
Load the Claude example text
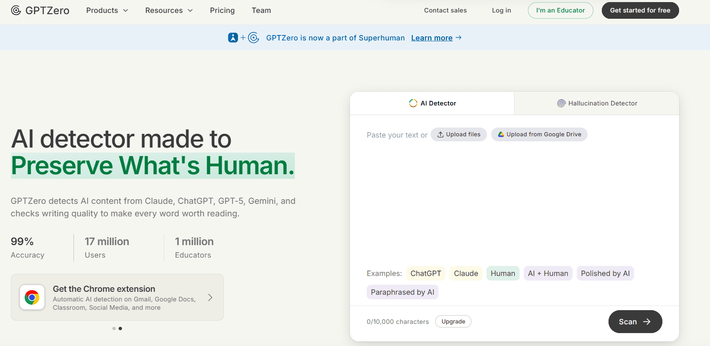pos(466,273)
